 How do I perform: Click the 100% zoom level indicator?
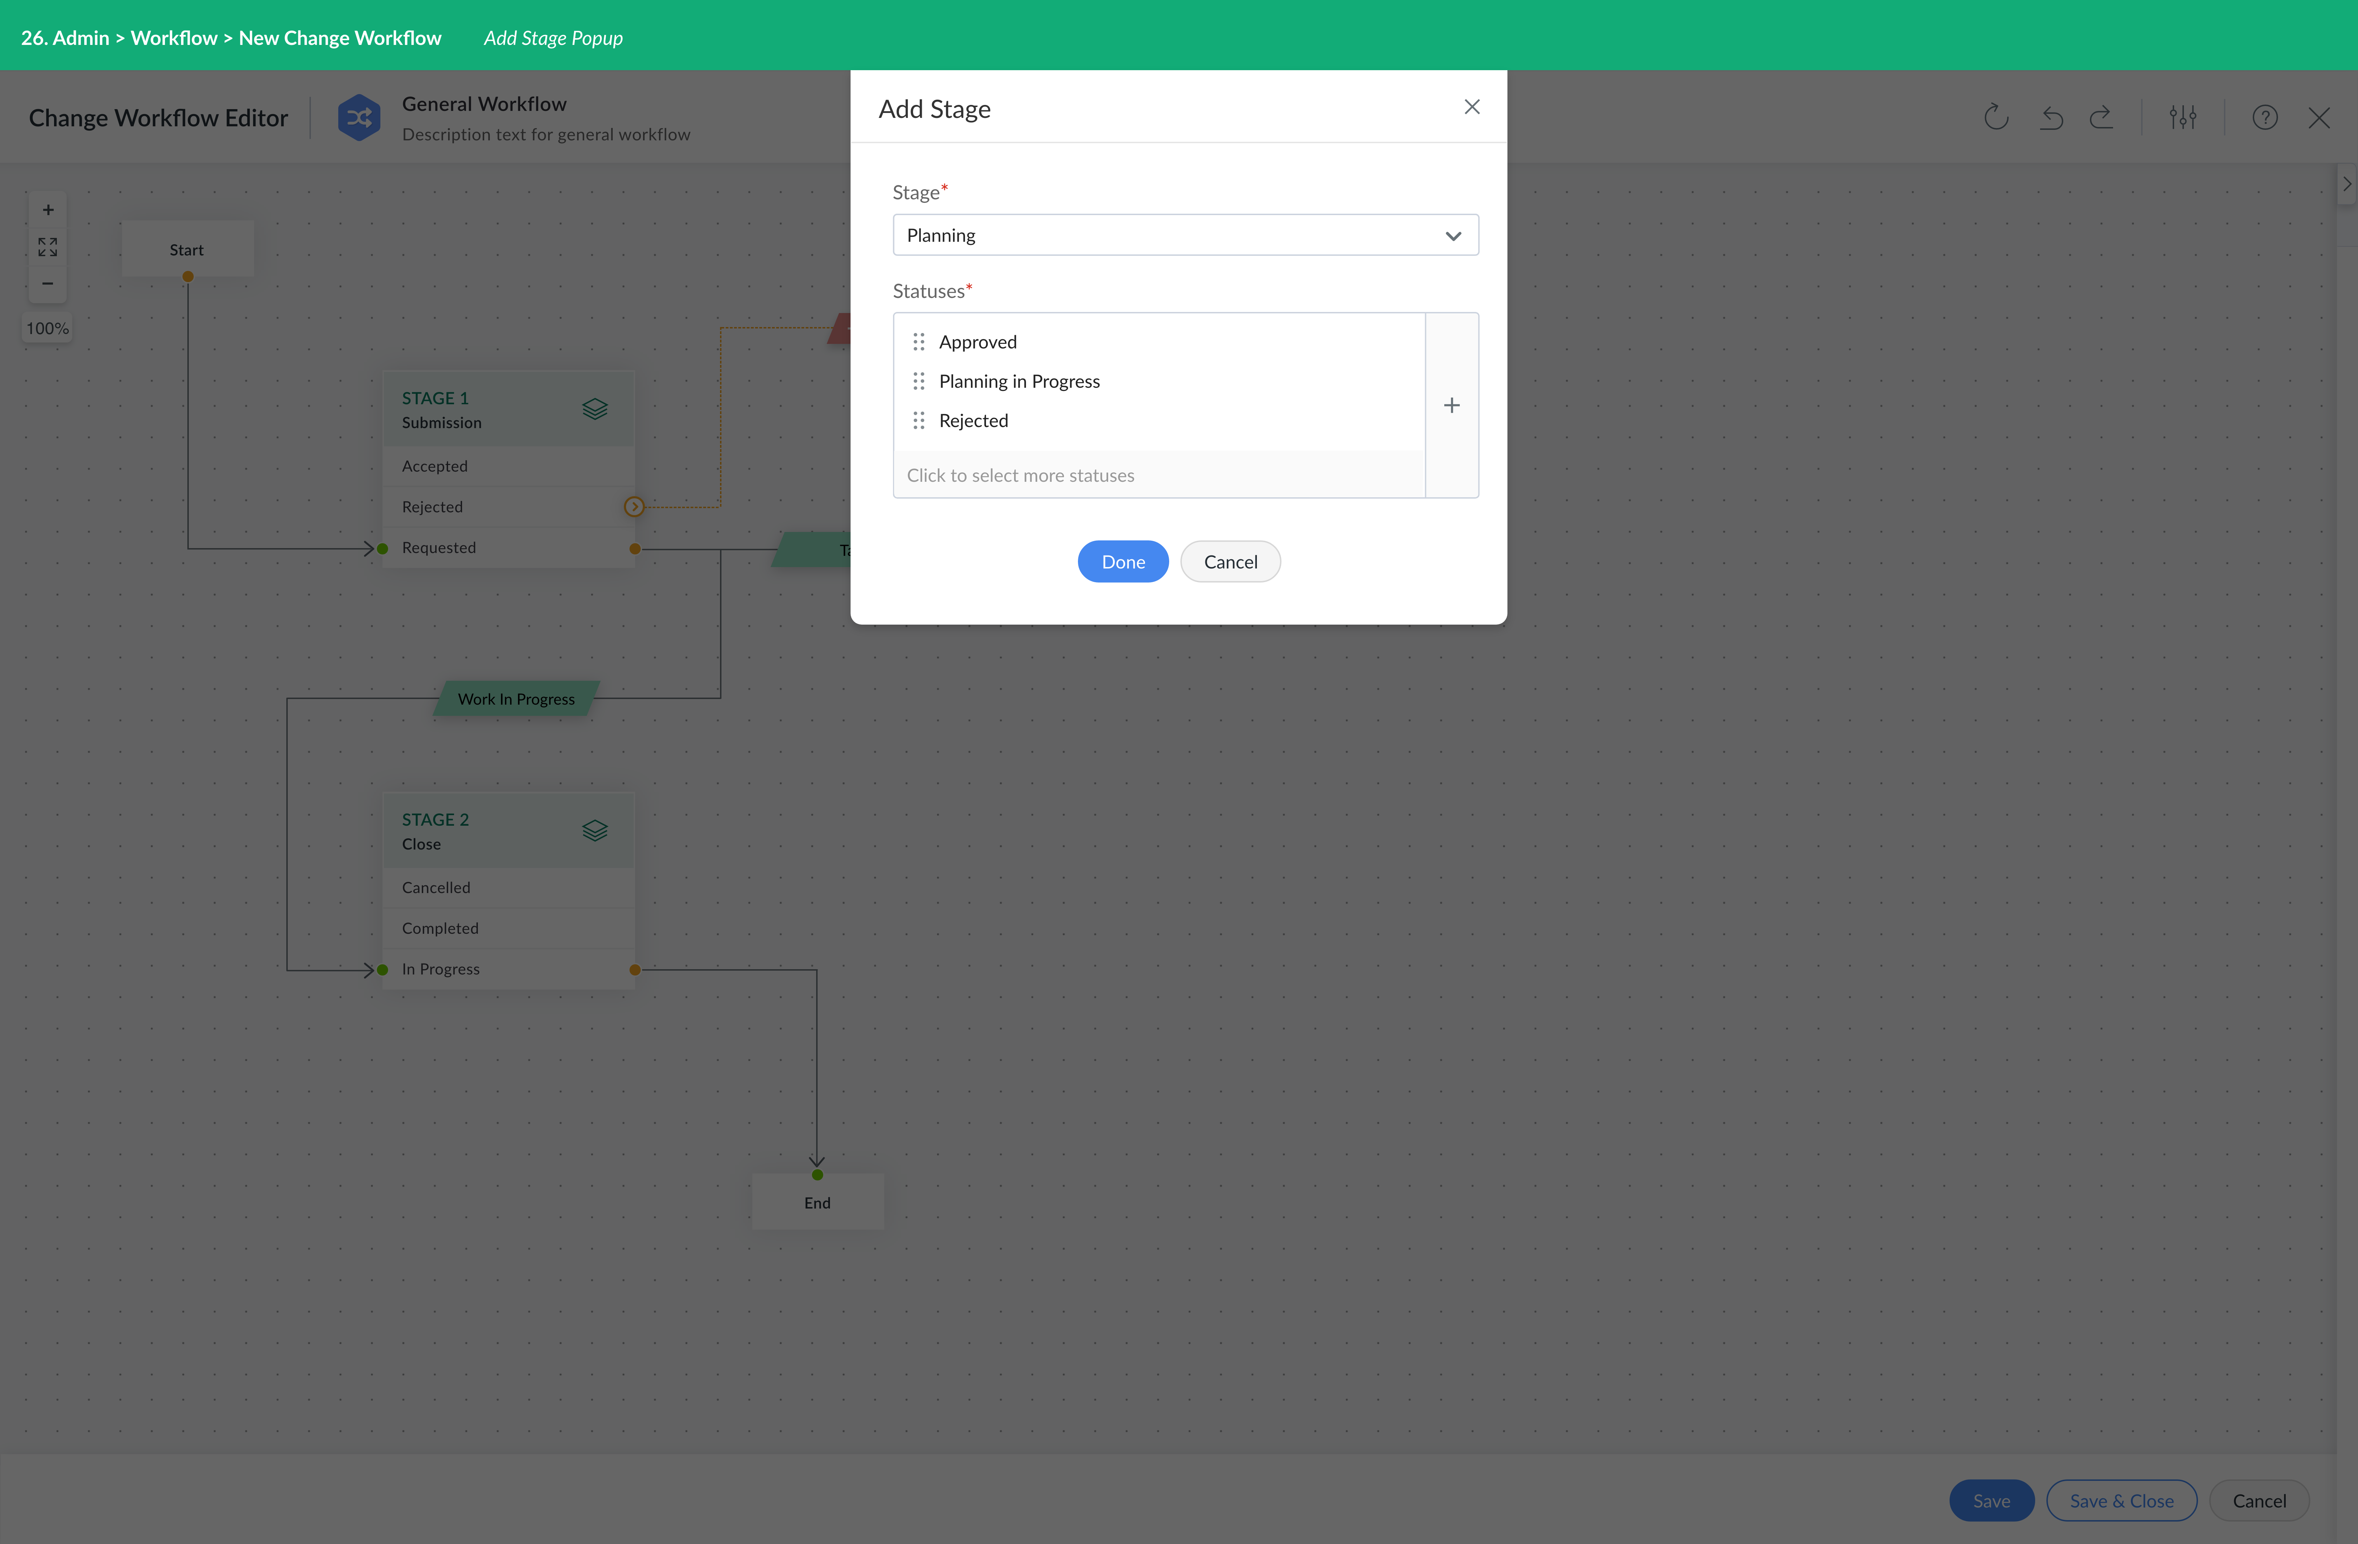48,328
